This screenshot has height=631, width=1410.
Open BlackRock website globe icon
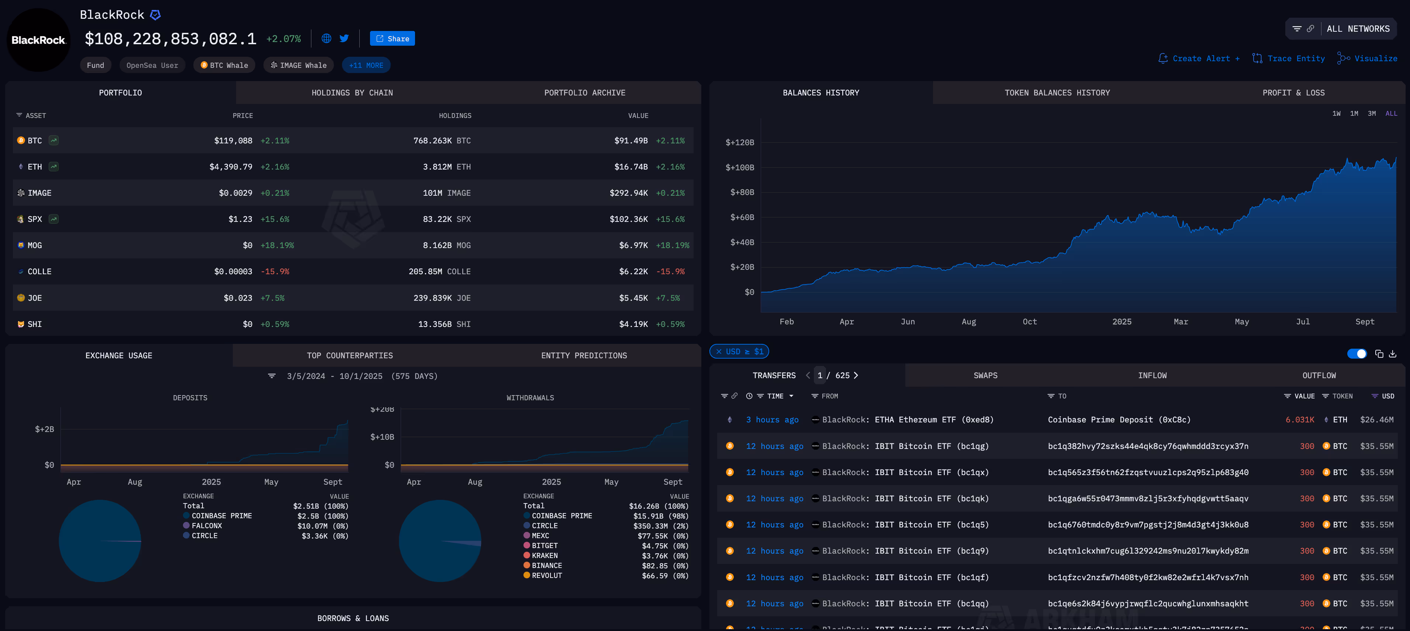pyautogui.click(x=326, y=38)
